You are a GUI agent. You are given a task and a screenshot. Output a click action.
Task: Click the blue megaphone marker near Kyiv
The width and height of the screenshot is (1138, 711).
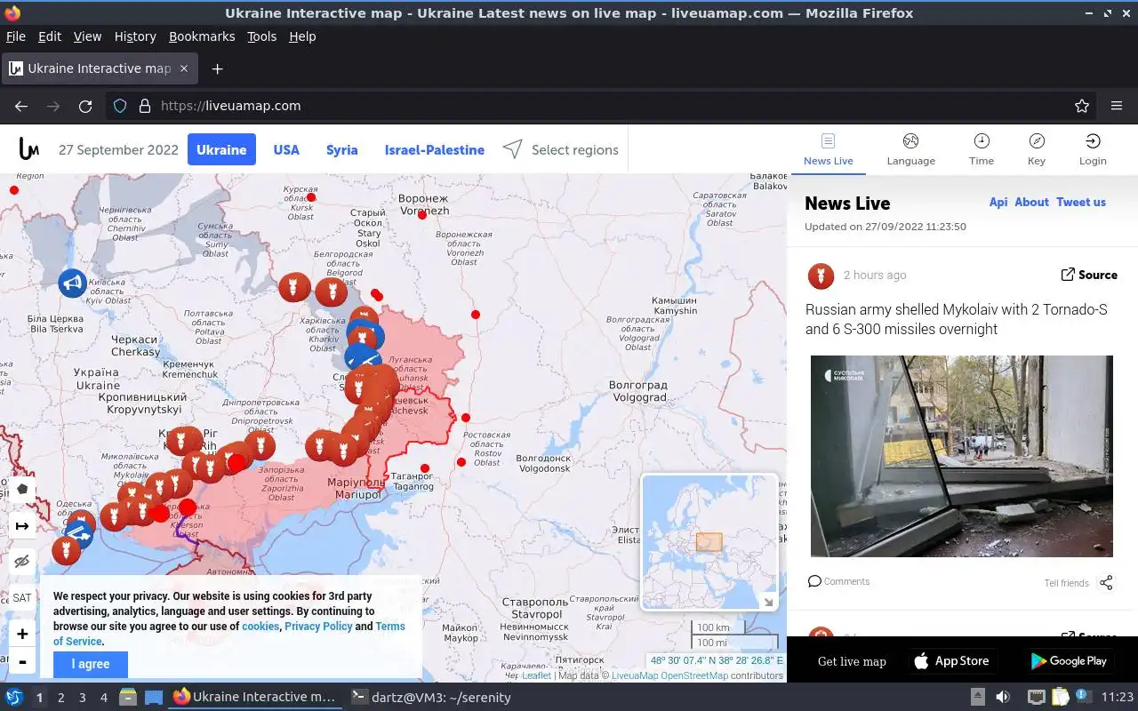pyautogui.click(x=73, y=284)
